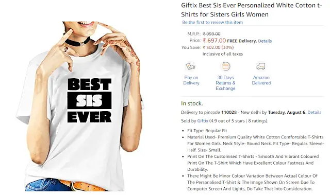Click the Best Sis Ever t-shirt product image
This screenshot has height=195, width=330.
click(x=79, y=106)
